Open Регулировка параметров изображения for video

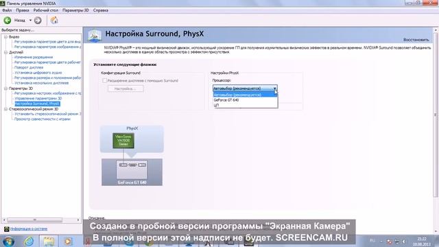pyautogui.click(x=47, y=47)
